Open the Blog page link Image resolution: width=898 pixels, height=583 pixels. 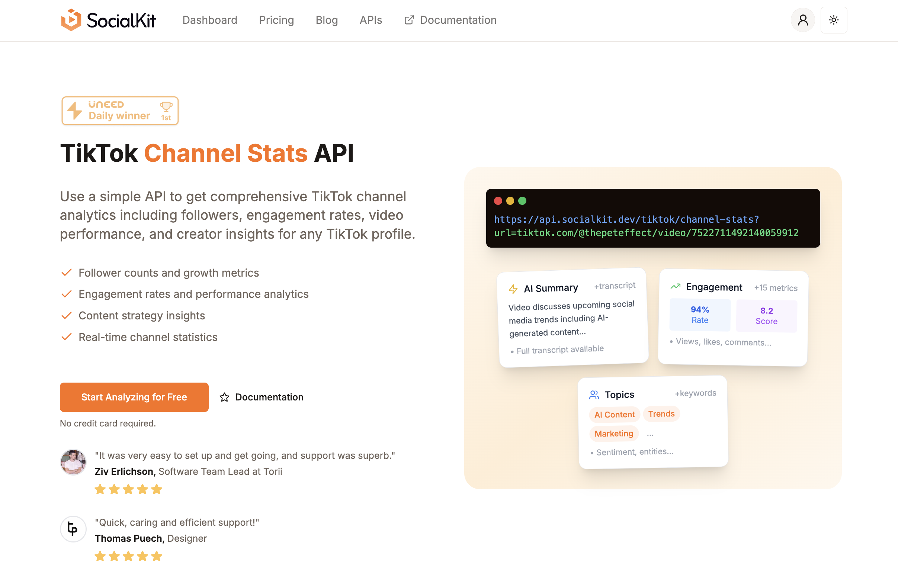tap(326, 20)
